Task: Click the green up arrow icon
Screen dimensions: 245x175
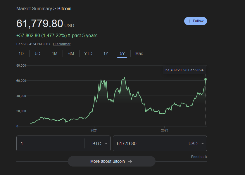Action: 69,35
